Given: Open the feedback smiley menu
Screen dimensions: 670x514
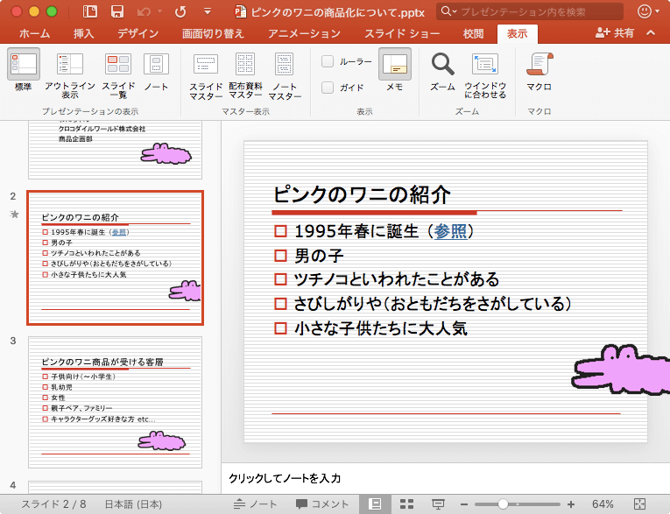Looking at the screenshot, I should [647, 11].
